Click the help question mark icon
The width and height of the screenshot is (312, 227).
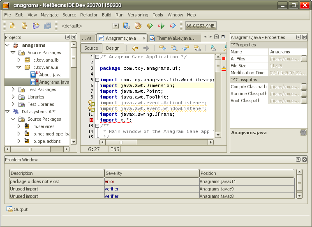point(303,133)
